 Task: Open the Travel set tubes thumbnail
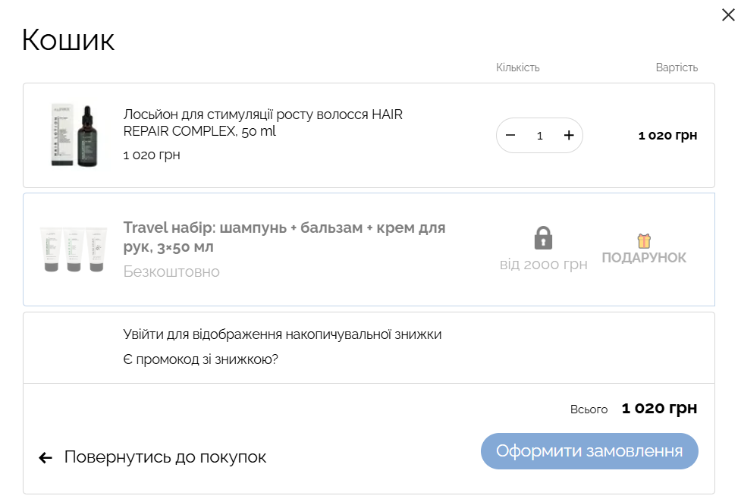(73, 249)
